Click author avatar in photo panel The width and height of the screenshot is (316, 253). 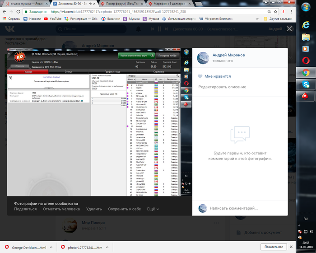click(x=203, y=58)
